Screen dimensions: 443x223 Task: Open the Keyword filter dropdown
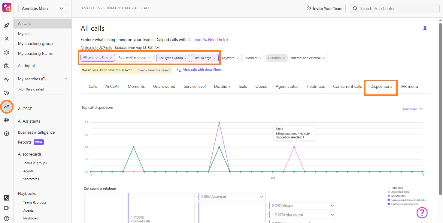(230, 58)
